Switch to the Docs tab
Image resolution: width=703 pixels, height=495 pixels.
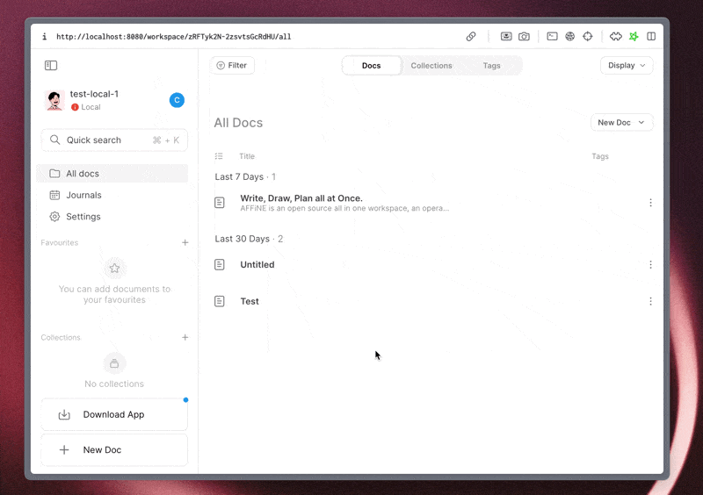click(371, 66)
